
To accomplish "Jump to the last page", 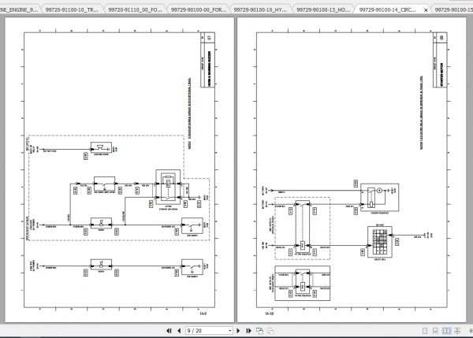I will click(248, 331).
